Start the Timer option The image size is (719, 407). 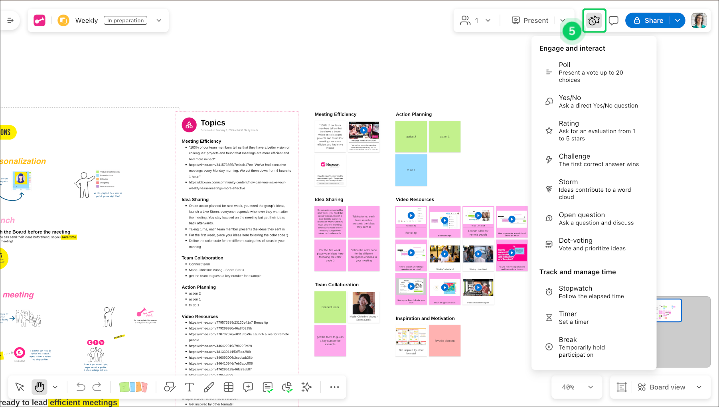point(573,318)
